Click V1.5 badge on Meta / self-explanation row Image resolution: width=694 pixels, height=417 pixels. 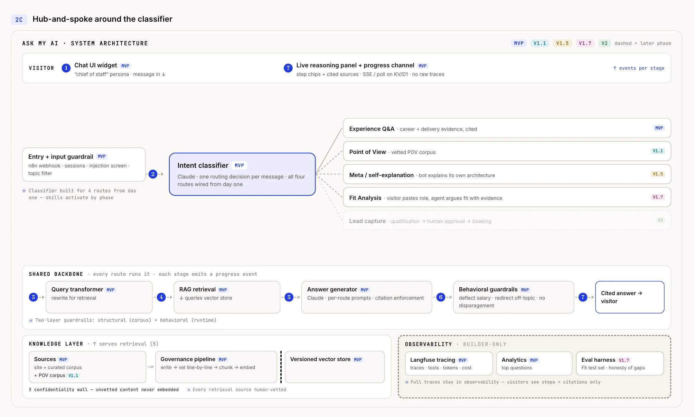pyautogui.click(x=658, y=174)
